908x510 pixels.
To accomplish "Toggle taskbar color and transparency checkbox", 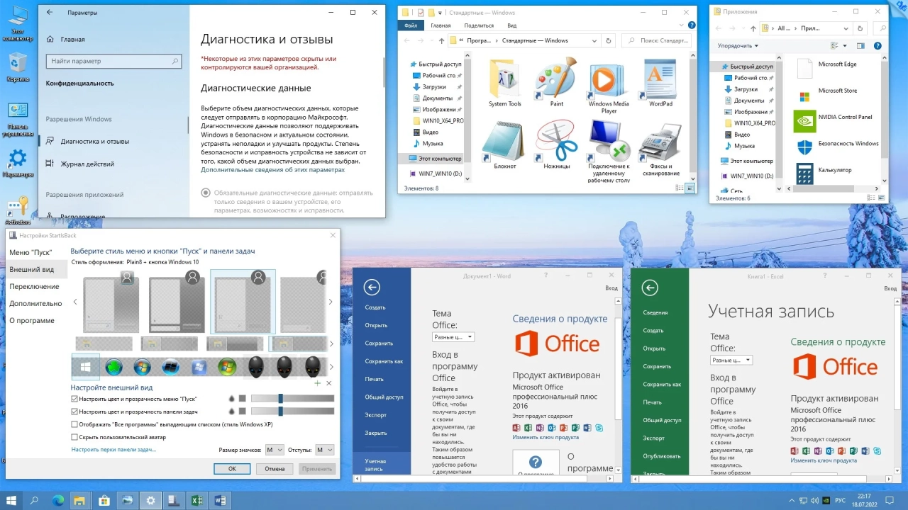I will click(74, 412).
